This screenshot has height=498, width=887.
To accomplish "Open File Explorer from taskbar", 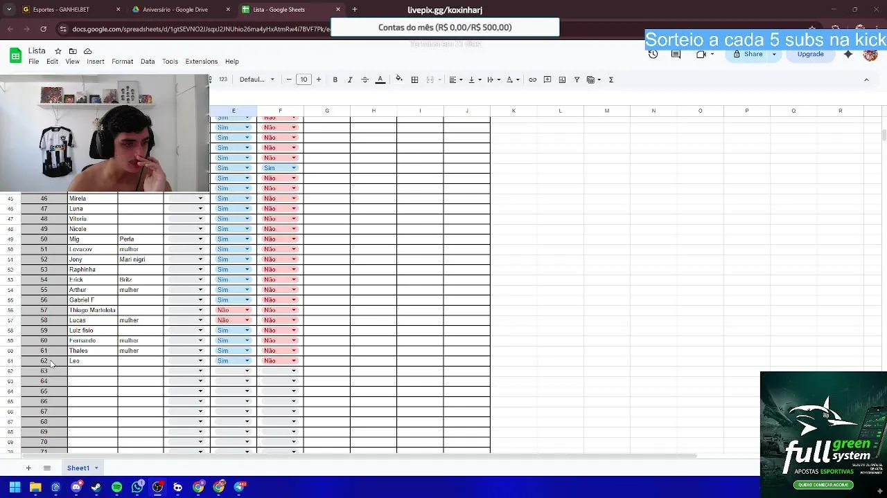I will pos(35,487).
